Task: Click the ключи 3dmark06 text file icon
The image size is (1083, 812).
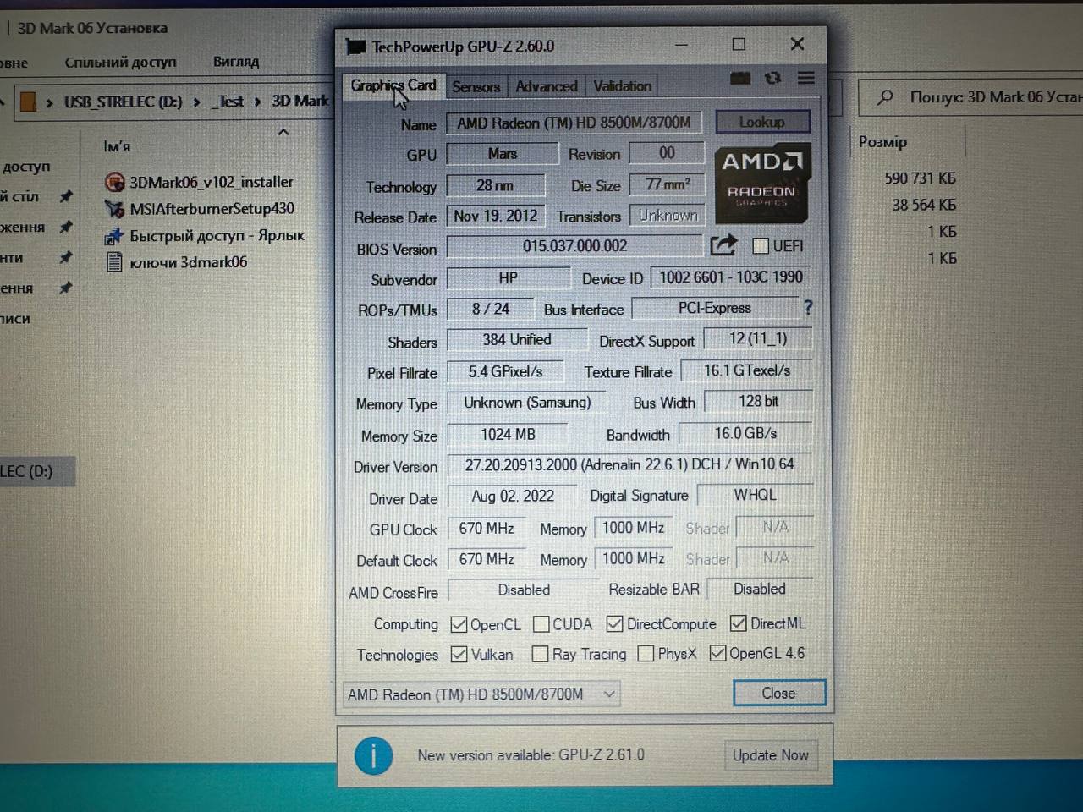Action: [114, 263]
